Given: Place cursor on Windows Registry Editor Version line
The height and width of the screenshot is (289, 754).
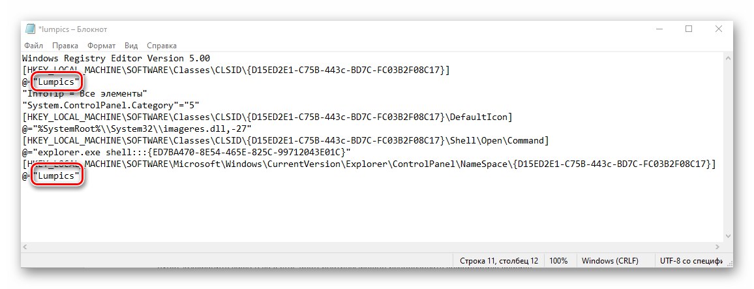Looking at the screenshot, I should 116,59.
